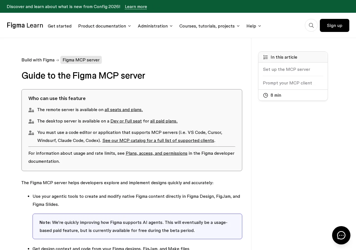
Task: Click the search magnifier icon
Action: [311, 25]
